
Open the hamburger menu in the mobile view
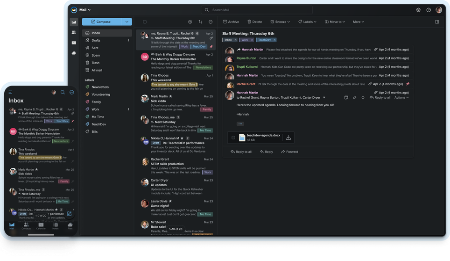10,92
